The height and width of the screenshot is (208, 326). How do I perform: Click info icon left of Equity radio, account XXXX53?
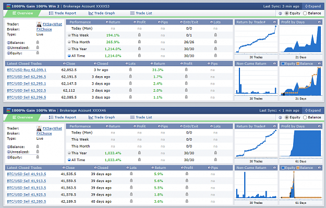coord(280,14)
